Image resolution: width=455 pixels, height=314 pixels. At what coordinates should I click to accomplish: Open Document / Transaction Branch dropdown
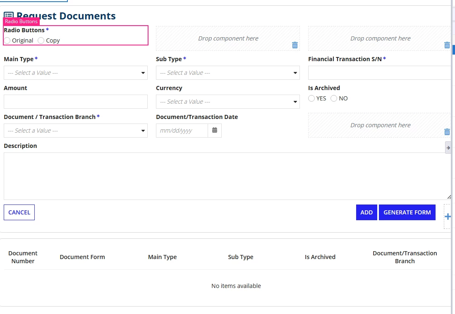coord(75,131)
